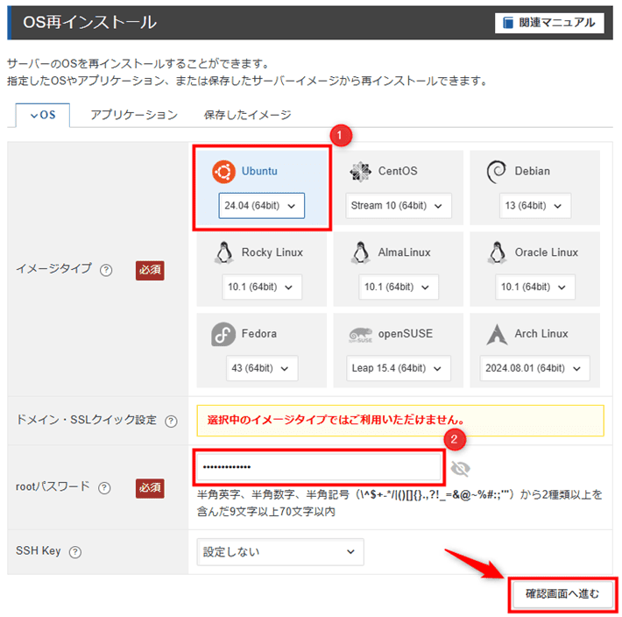622x617 pixels.
Task: Click the 選択中のイメージタイプではご利用いただけません notice
Action: [400, 421]
